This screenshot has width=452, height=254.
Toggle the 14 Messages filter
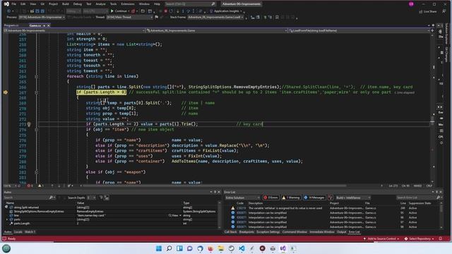[314, 198]
